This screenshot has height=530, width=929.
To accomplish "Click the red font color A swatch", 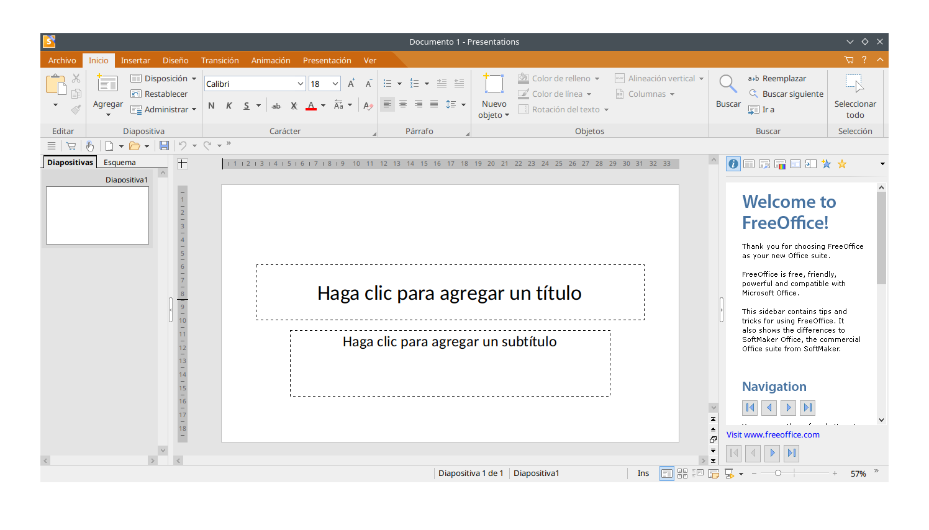I will click(x=311, y=106).
